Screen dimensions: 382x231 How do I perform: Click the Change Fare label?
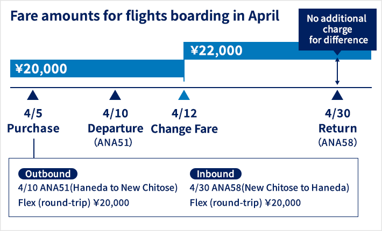(x=184, y=129)
